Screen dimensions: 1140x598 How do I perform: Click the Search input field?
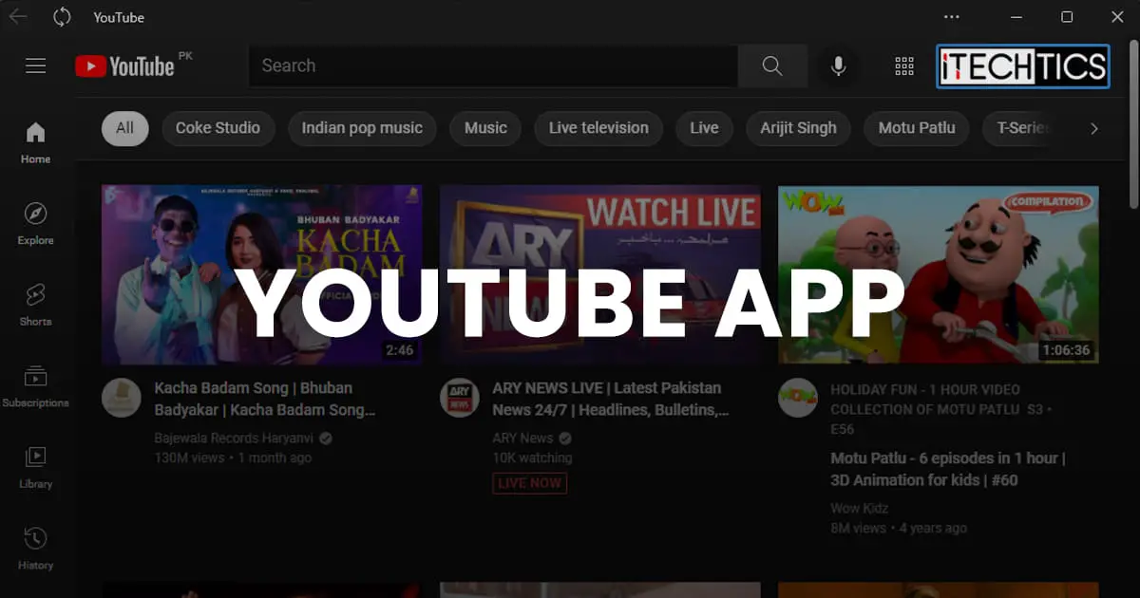pos(493,65)
